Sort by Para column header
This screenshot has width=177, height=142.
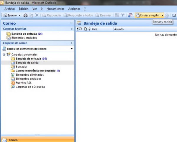point(102,29)
